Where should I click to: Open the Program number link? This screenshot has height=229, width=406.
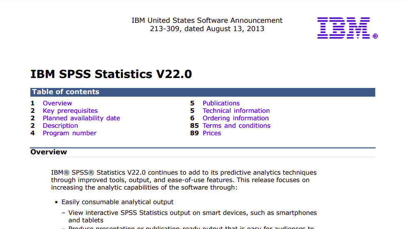pos(69,133)
